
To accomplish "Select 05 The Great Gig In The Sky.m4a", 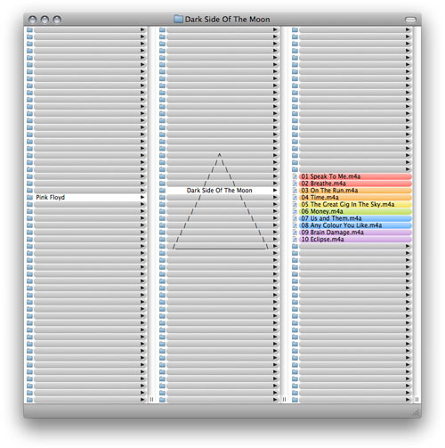I will tap(355, 204).
